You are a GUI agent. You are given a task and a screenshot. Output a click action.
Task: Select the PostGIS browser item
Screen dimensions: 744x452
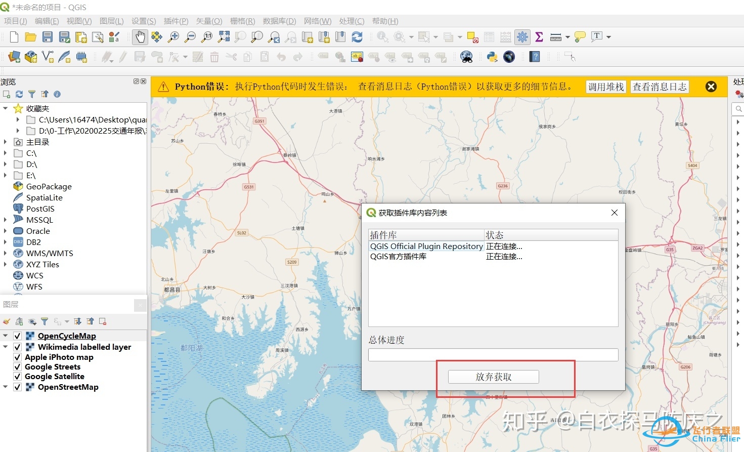(40, 209)
